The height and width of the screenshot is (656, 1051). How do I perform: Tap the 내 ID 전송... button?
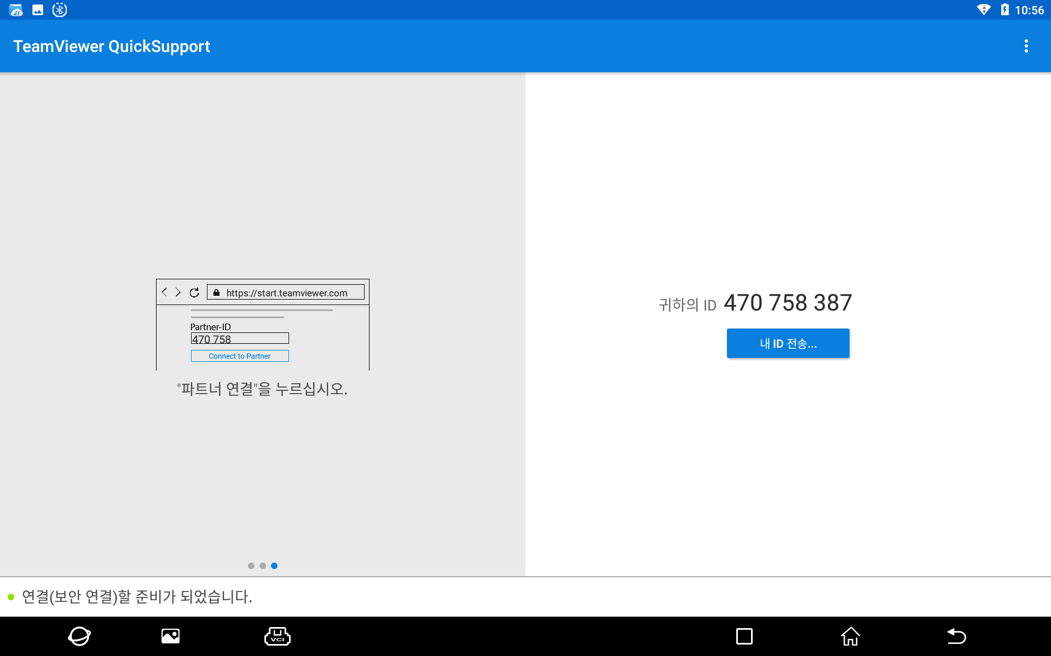pos(788,343)
